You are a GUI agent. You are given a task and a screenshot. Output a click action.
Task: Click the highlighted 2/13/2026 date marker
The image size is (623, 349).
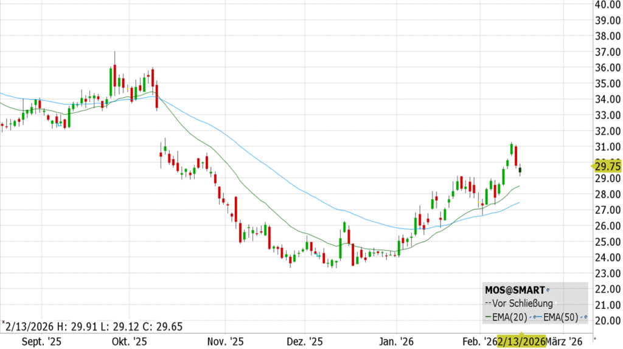click(x=521, y=341)
